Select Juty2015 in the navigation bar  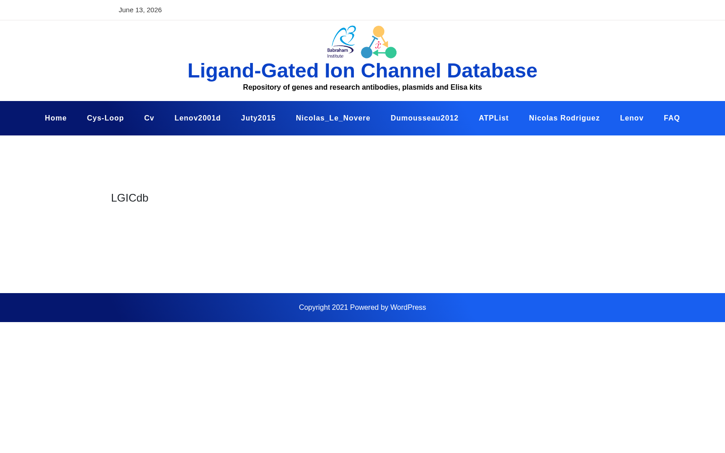[x=258, y=118]
